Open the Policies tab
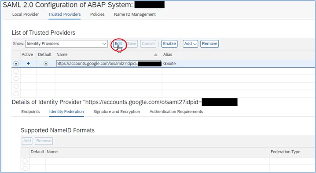The width and height of the screenshot is (316, 173). [97, 14]
